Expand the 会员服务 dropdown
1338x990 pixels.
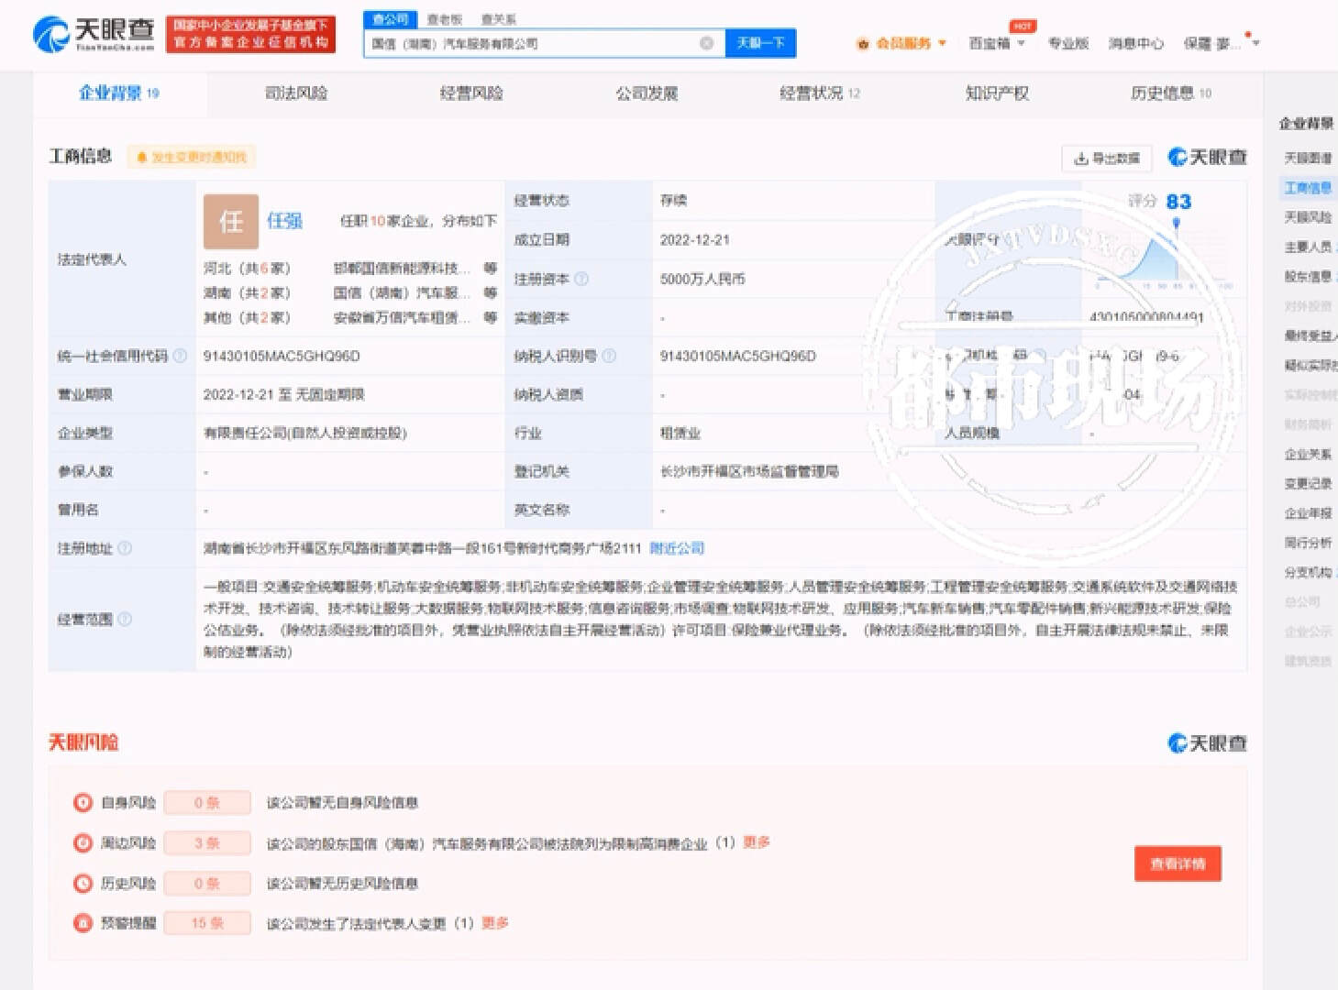(945, 42)
